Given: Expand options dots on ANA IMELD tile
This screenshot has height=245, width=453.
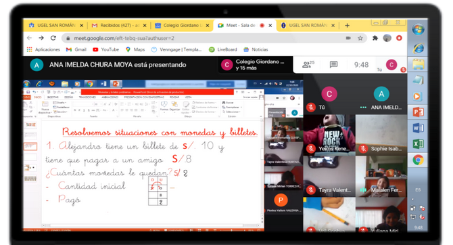Looking at the screenshot, I should click(x=363, y=108).
